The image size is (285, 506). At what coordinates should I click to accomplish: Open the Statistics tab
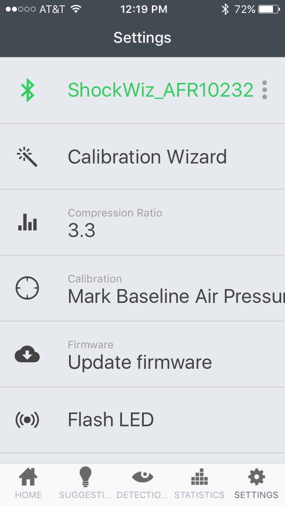point(199,484)
